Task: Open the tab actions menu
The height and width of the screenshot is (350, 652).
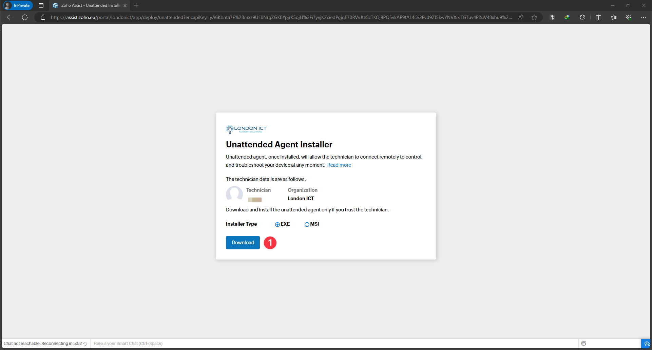Action: tap(41, 5)
